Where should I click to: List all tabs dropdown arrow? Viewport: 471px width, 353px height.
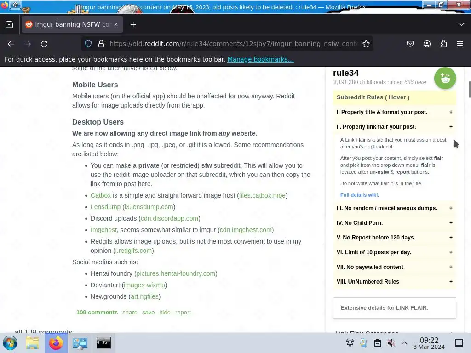[462, 24]
